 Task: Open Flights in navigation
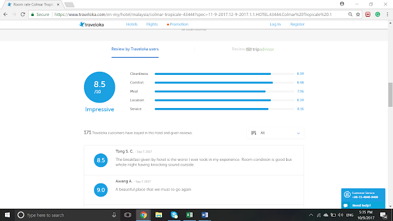point(152,25)
